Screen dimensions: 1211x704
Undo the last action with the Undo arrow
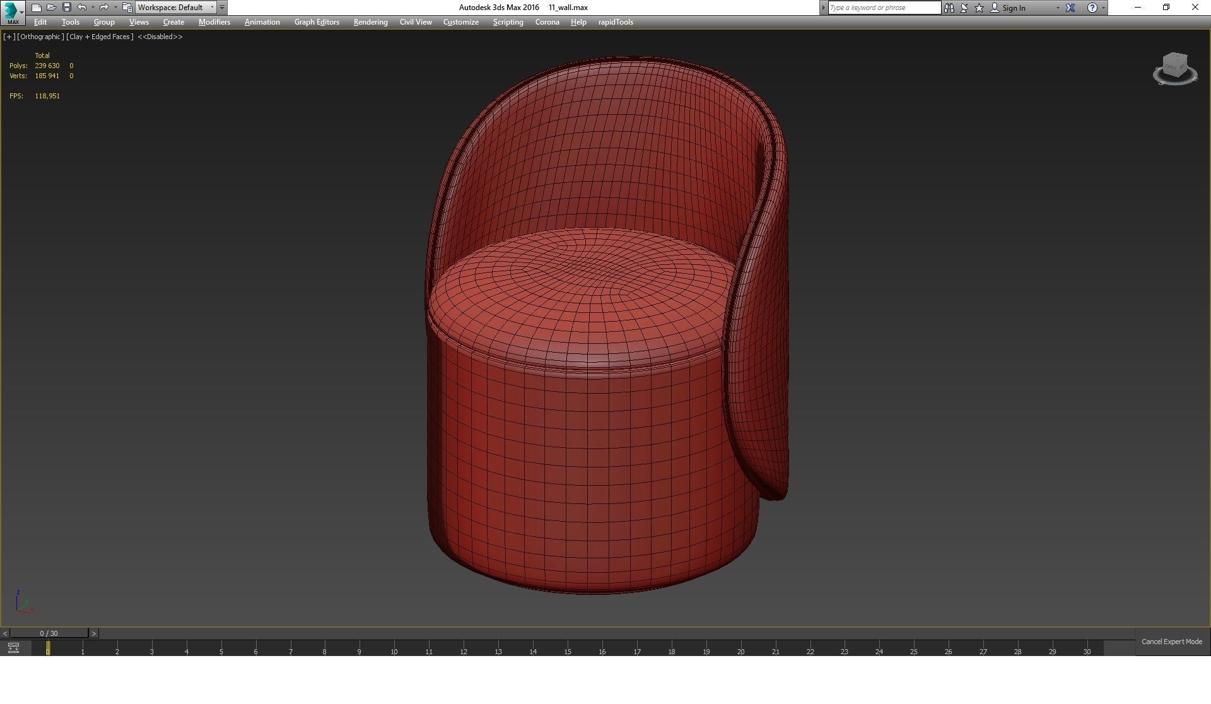(82, 8)
